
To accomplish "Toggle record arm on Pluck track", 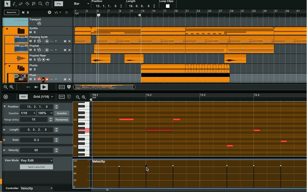I will click(47, 79).
